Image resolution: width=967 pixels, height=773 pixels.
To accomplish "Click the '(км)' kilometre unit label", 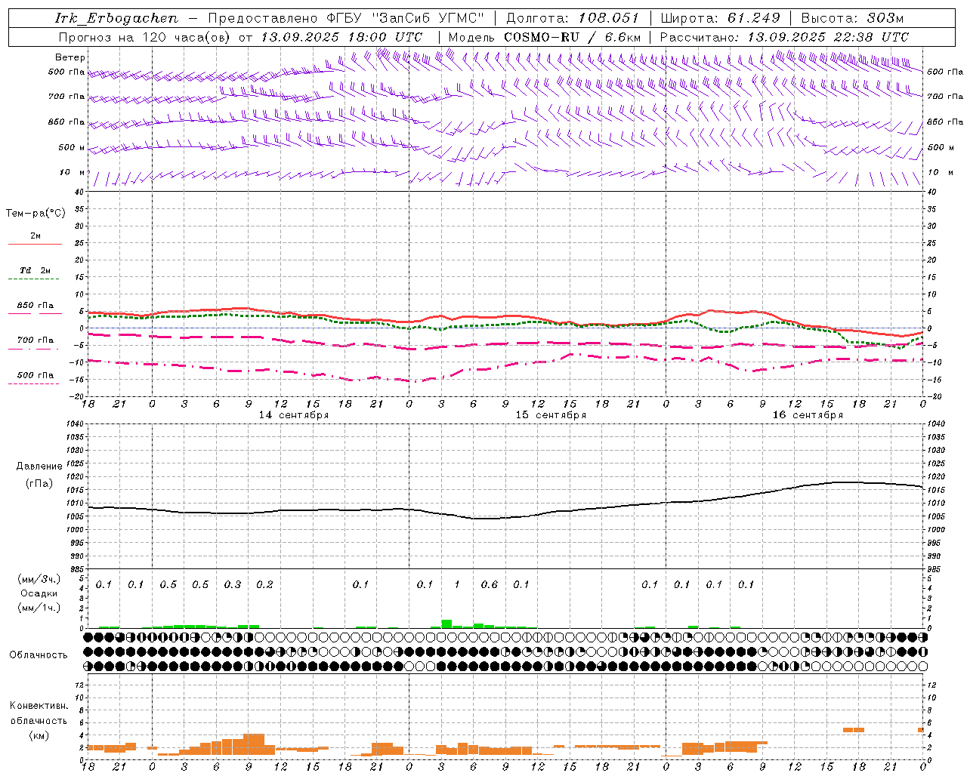I will [39, 735].
